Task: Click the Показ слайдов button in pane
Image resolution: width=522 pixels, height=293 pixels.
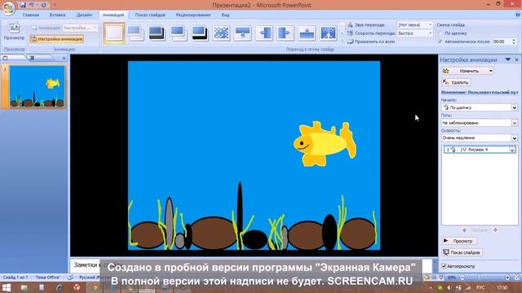Action: click(462, 252)
